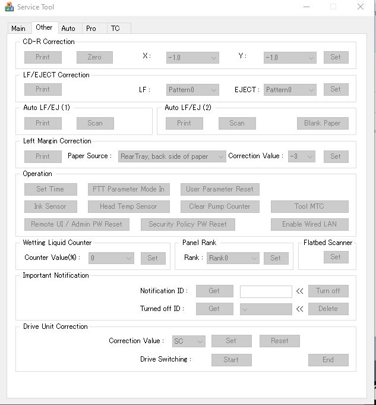Click the Zero button in CD-R Correction
The height and width of the screenshot is (405, 376).
94,57
